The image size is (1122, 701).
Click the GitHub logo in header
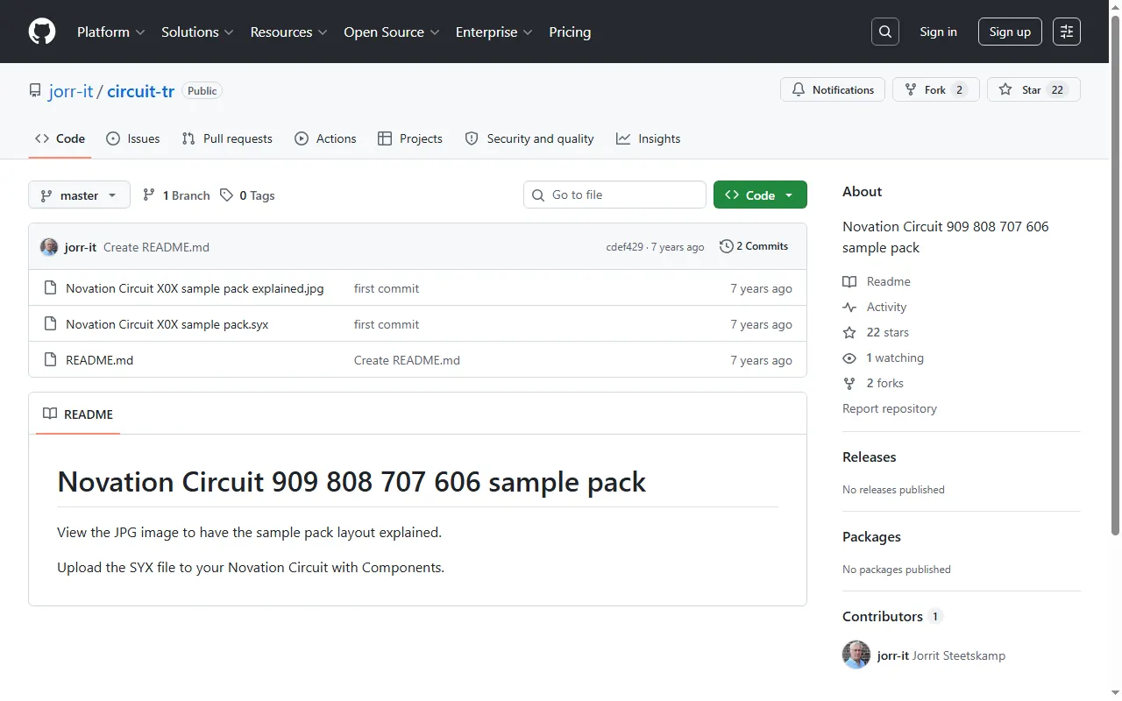(x=42, y=32)
